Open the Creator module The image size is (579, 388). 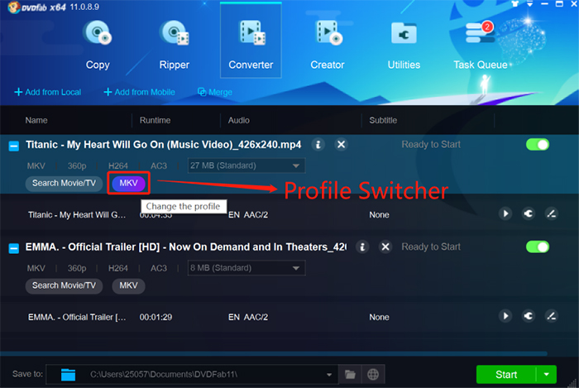point(328,45)
